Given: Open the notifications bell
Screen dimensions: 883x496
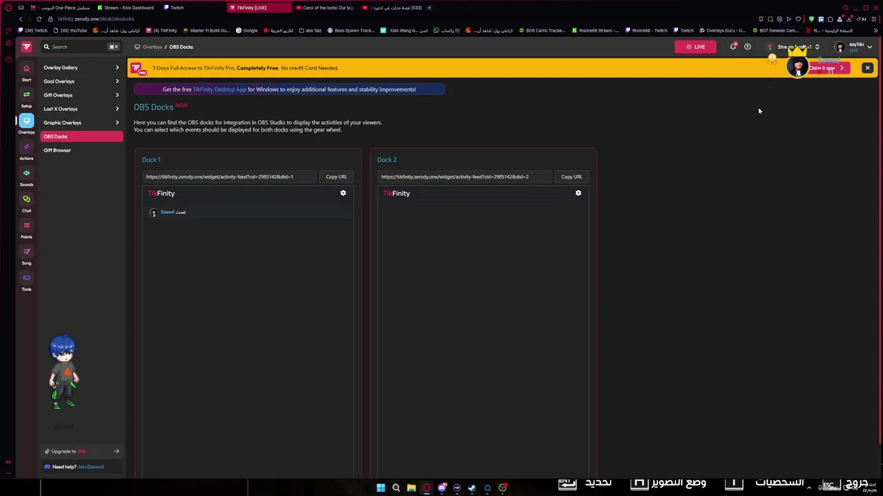Looking at the screenshot, I should click(733, 47).
